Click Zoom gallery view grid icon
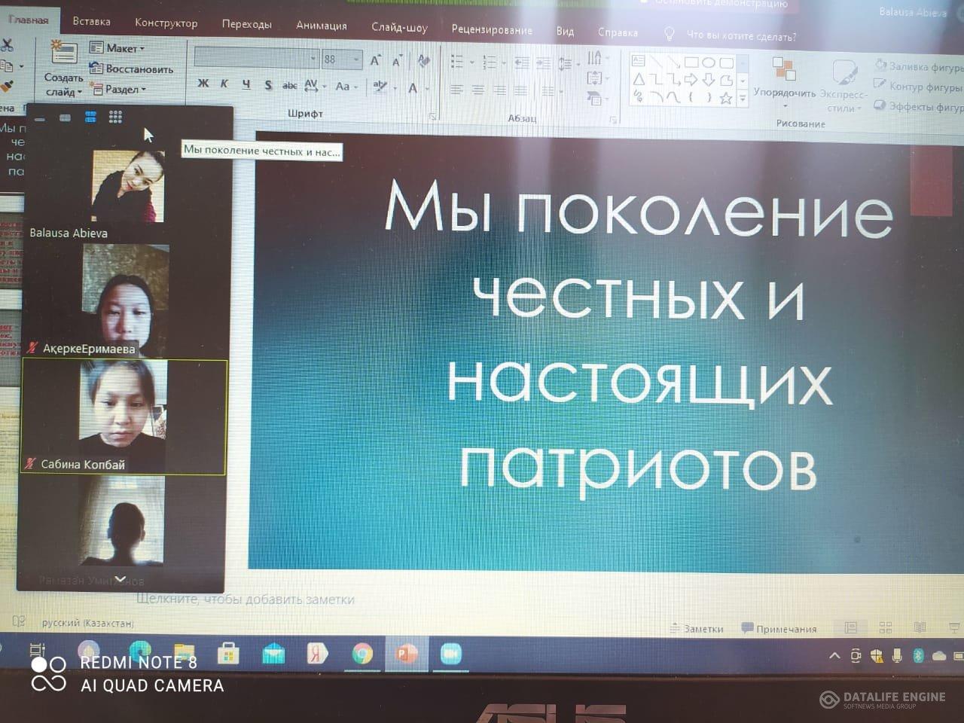Screen dimensions: 964x723 tap(115, 117)
